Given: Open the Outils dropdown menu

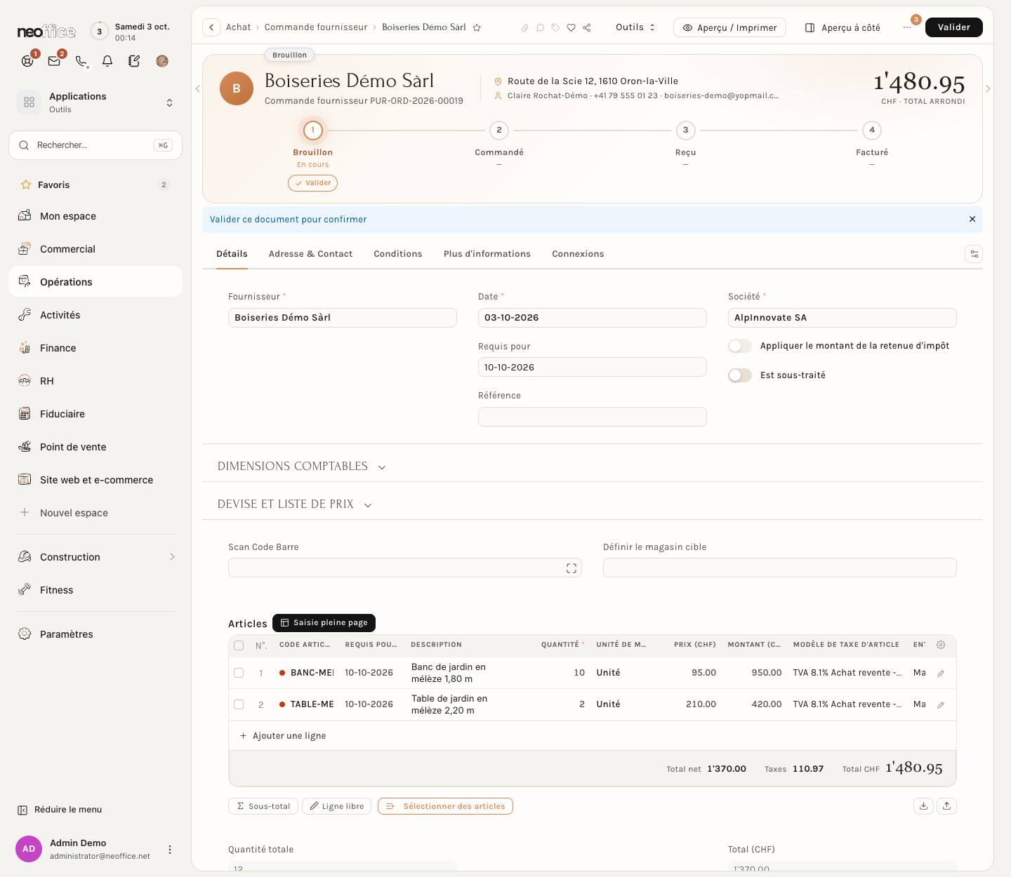Looking at the screenshot, I should click(635, 27).
